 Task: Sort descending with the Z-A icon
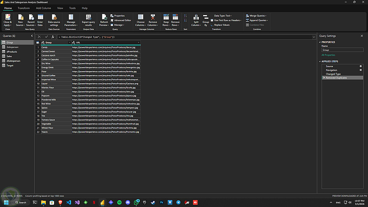[185, 20]
